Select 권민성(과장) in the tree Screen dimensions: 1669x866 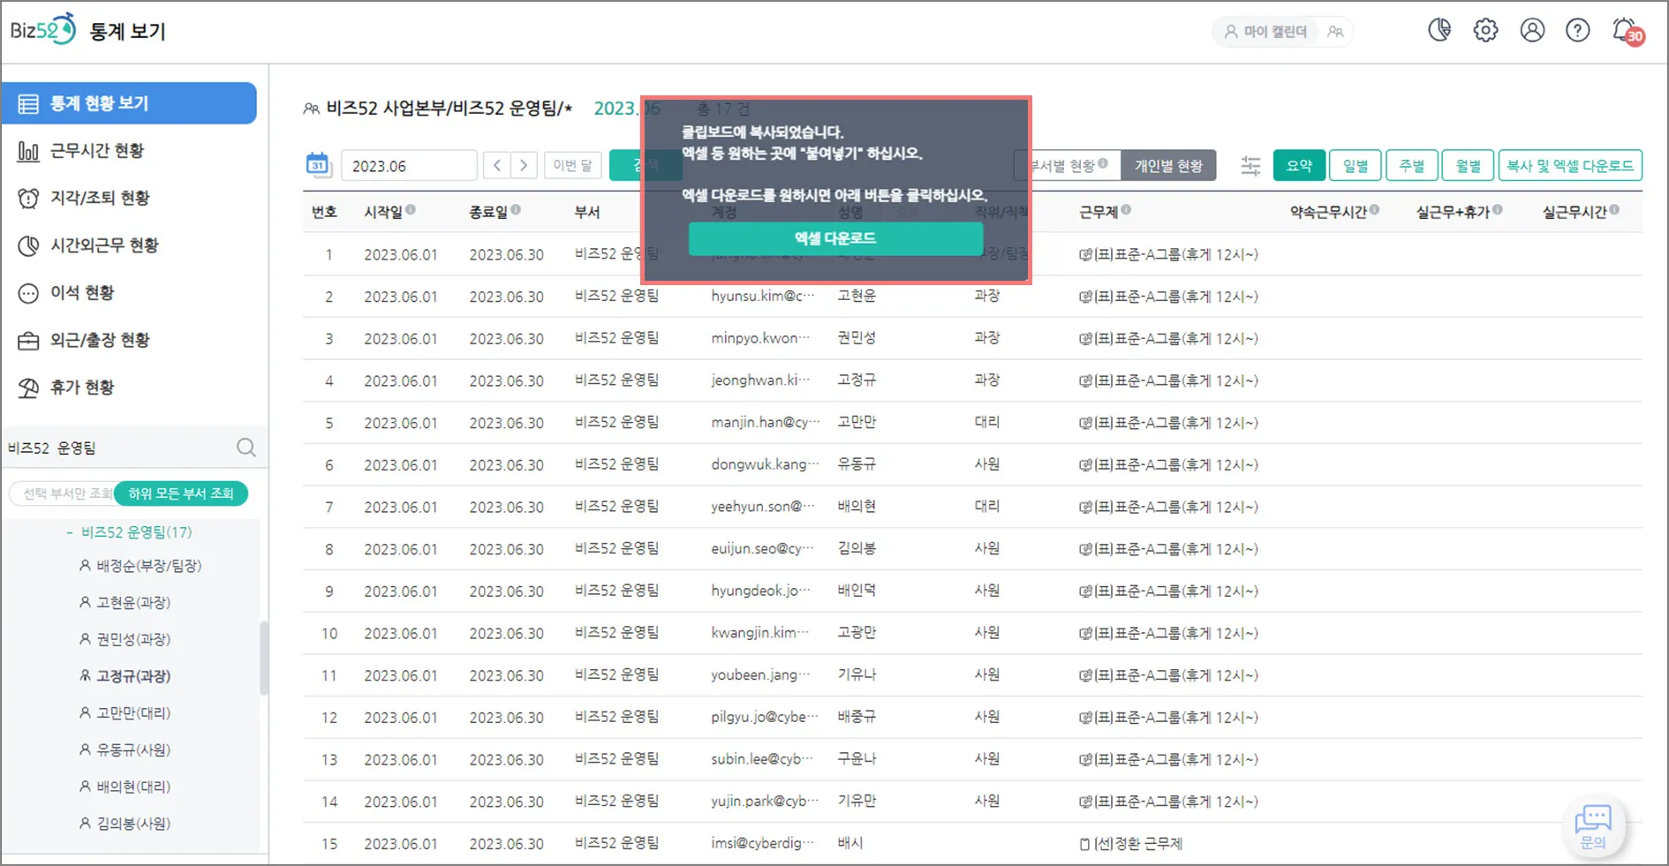click(x=125, y=639)
